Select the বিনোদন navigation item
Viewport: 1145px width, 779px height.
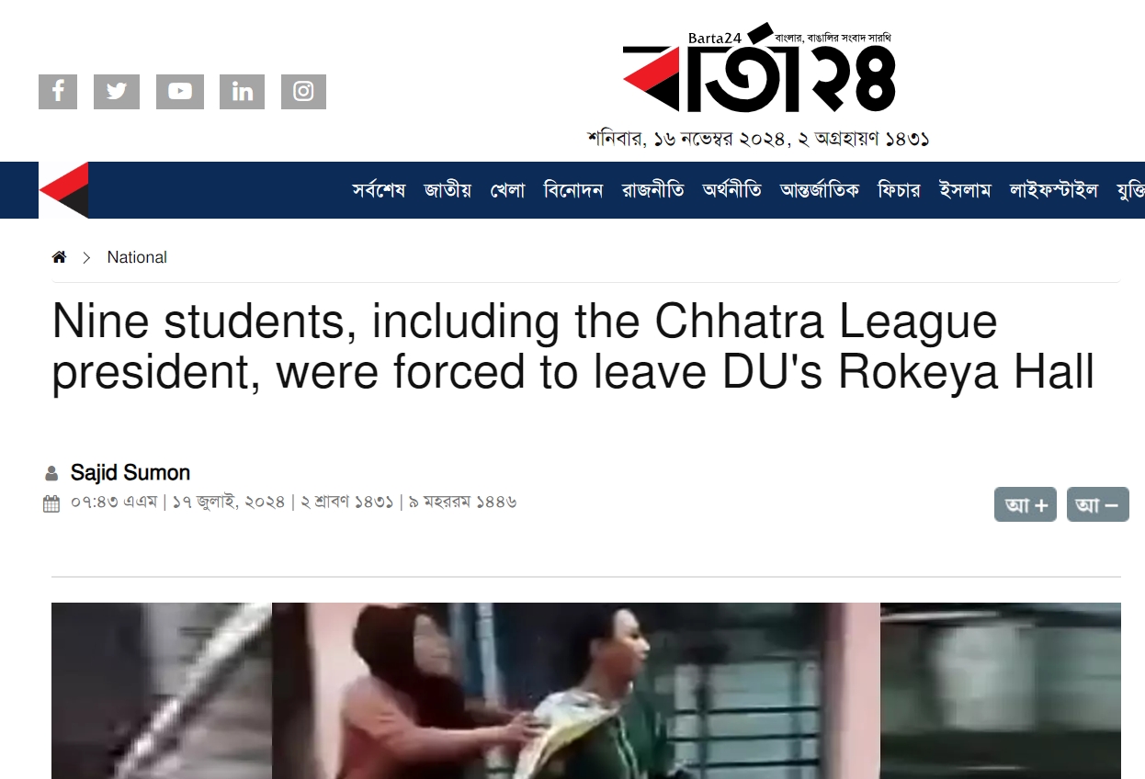(573, 190)
